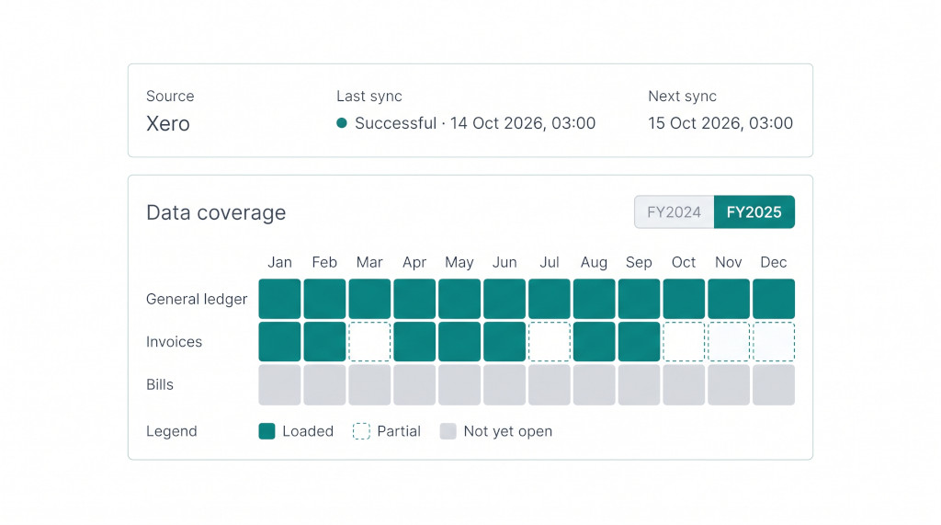Click the green sync status dot

click(x=342, y=123)
